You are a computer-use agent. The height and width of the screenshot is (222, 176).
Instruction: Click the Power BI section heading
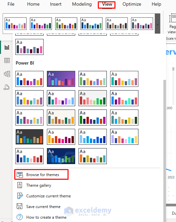tap(25, 63)
